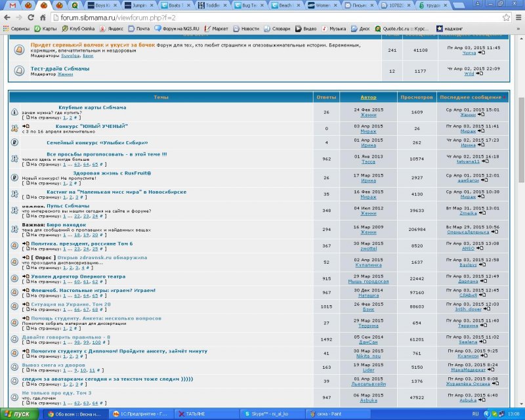The image size is (525, 420).
Task: Click newest-post arrow before Политика. президент topic
Action: (x=26, y=243)
